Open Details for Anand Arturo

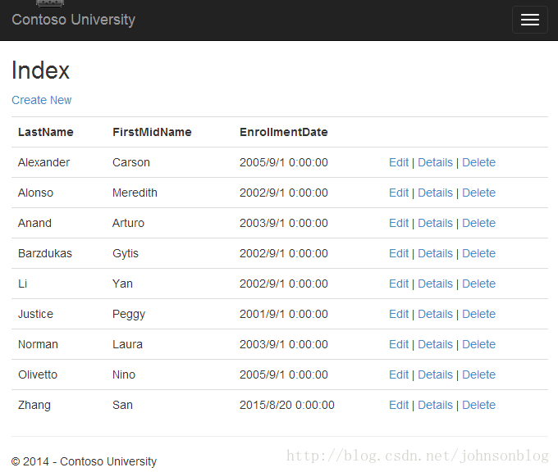point(435,223)
